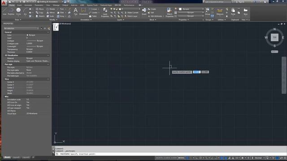Click the Rotate tool
Screen dimensions: 287x161
pos(51,9)
